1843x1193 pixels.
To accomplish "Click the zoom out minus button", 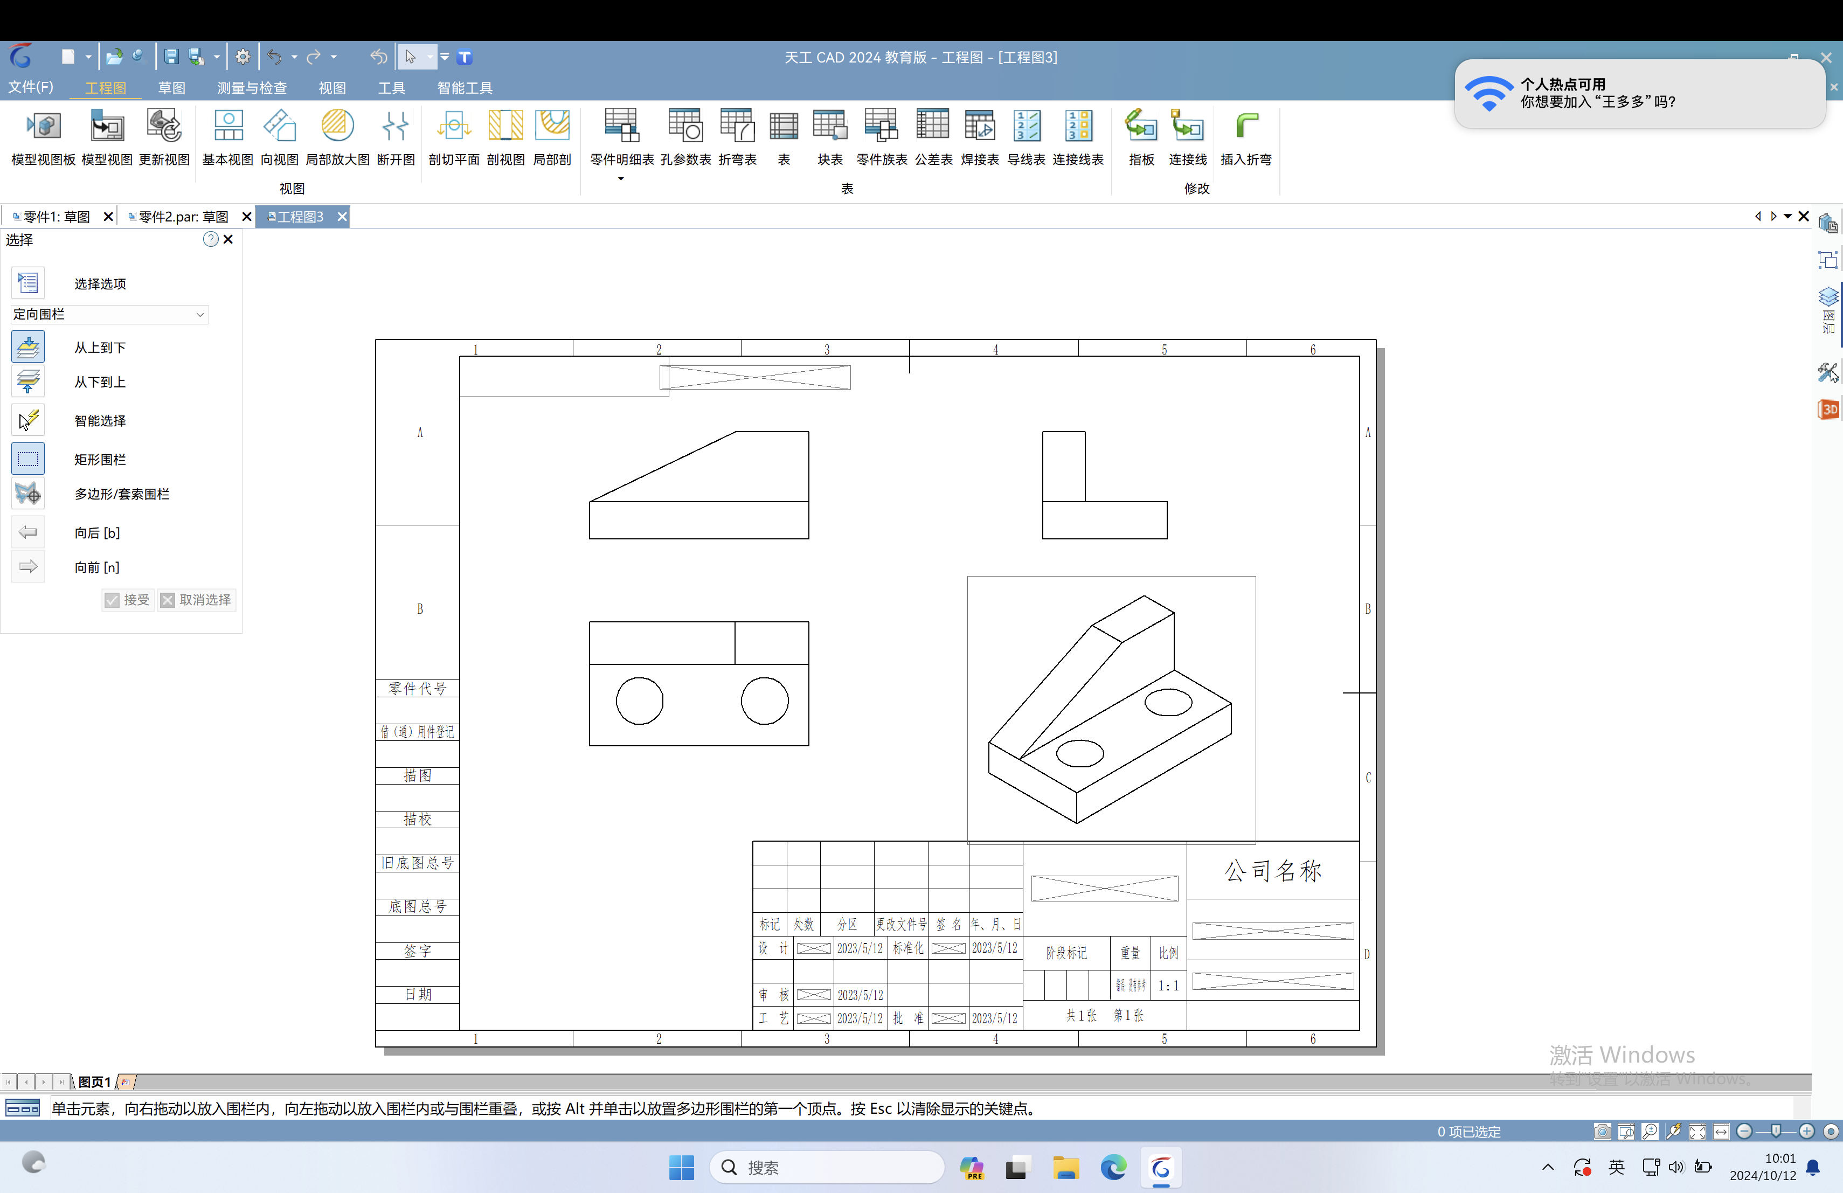I will (x=1745, y=1131).
